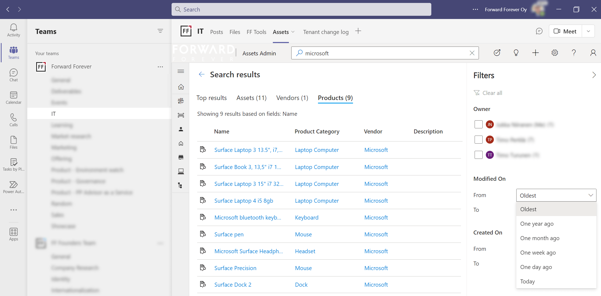Expand the Modified On From dropdown
Screen dimensions: 601x296
(556, 195)
